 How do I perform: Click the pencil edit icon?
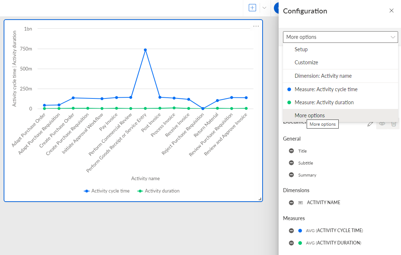pyautogui.click(x=370, y=124)
